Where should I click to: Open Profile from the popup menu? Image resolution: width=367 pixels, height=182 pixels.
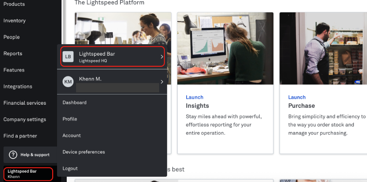pyautogui.click(x=70, y=119)
